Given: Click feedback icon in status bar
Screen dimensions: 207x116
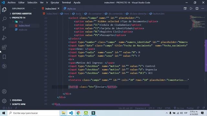Looking at the screenshot, I should 198,108.
